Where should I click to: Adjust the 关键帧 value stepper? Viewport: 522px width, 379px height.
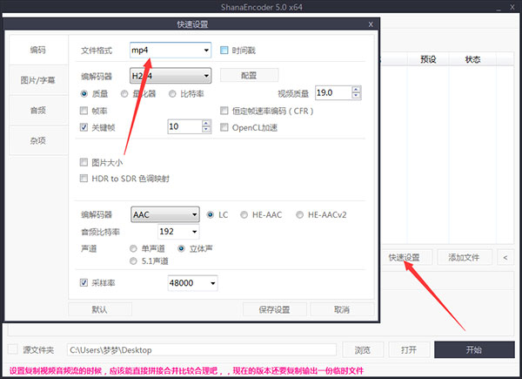tap(205, 127)
